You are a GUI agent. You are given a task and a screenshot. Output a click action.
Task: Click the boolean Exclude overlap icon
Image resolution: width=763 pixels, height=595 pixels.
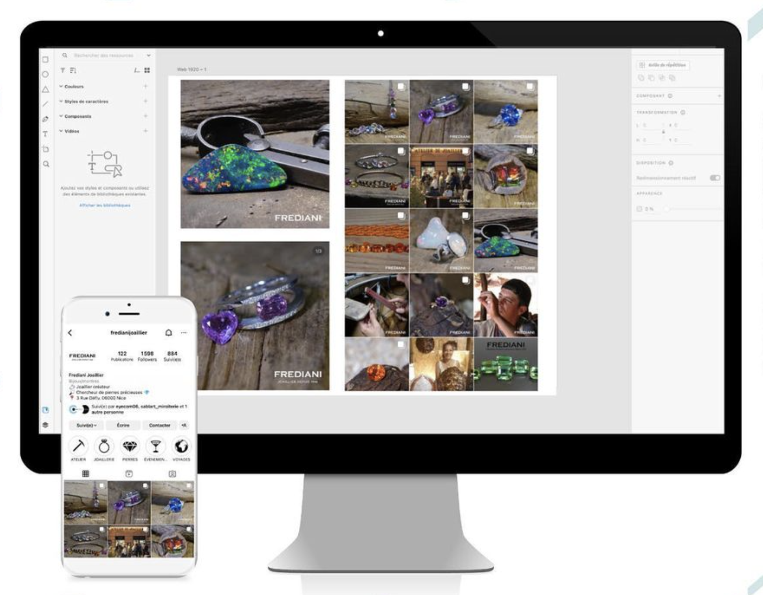(672, 78)
